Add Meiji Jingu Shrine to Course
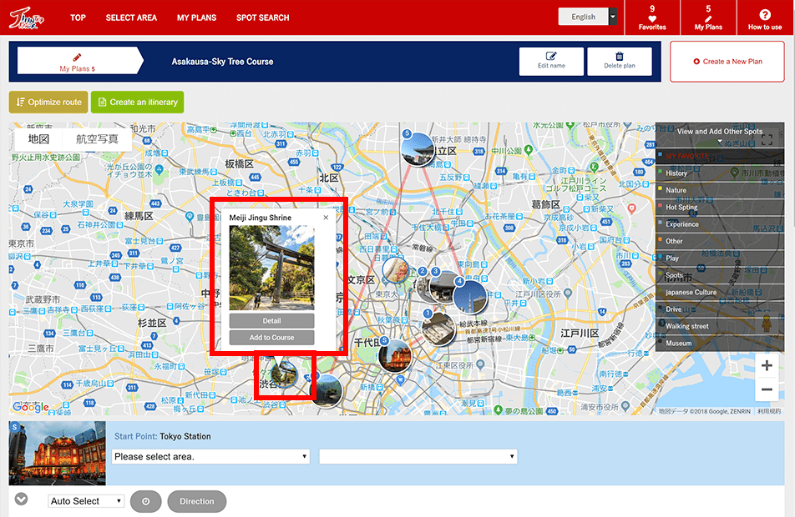 (x=271, y=337)
